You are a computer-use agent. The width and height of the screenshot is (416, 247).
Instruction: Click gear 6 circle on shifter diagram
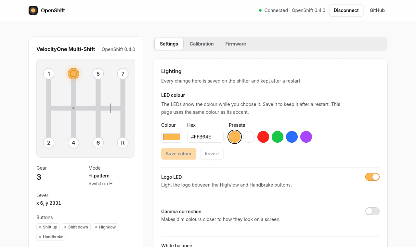point(98,143)
